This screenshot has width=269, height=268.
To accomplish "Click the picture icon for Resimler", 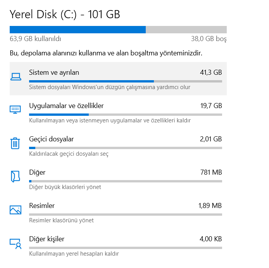I will [15, 210].
